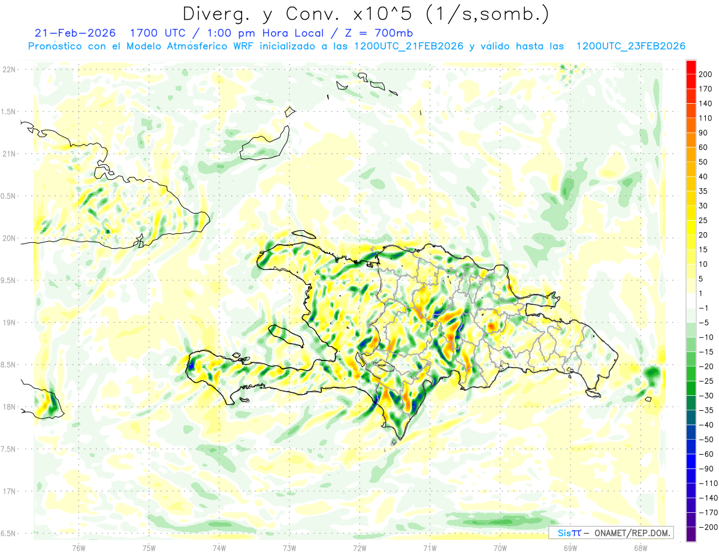Image resolution: width=719 pixels, height=556 pixels.
Task: Click the '69W' longitude label
Action: point(570,548)
